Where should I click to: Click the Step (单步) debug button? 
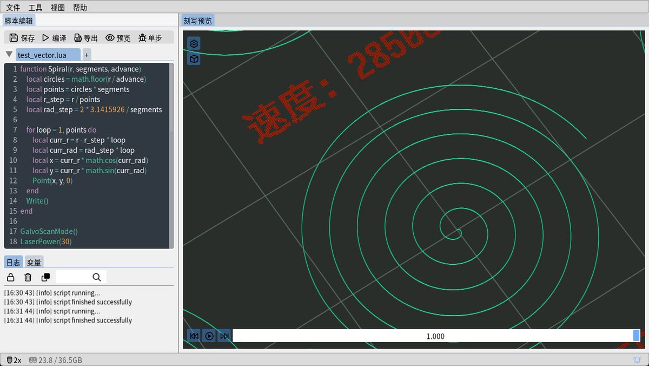[x=150, y=38]
